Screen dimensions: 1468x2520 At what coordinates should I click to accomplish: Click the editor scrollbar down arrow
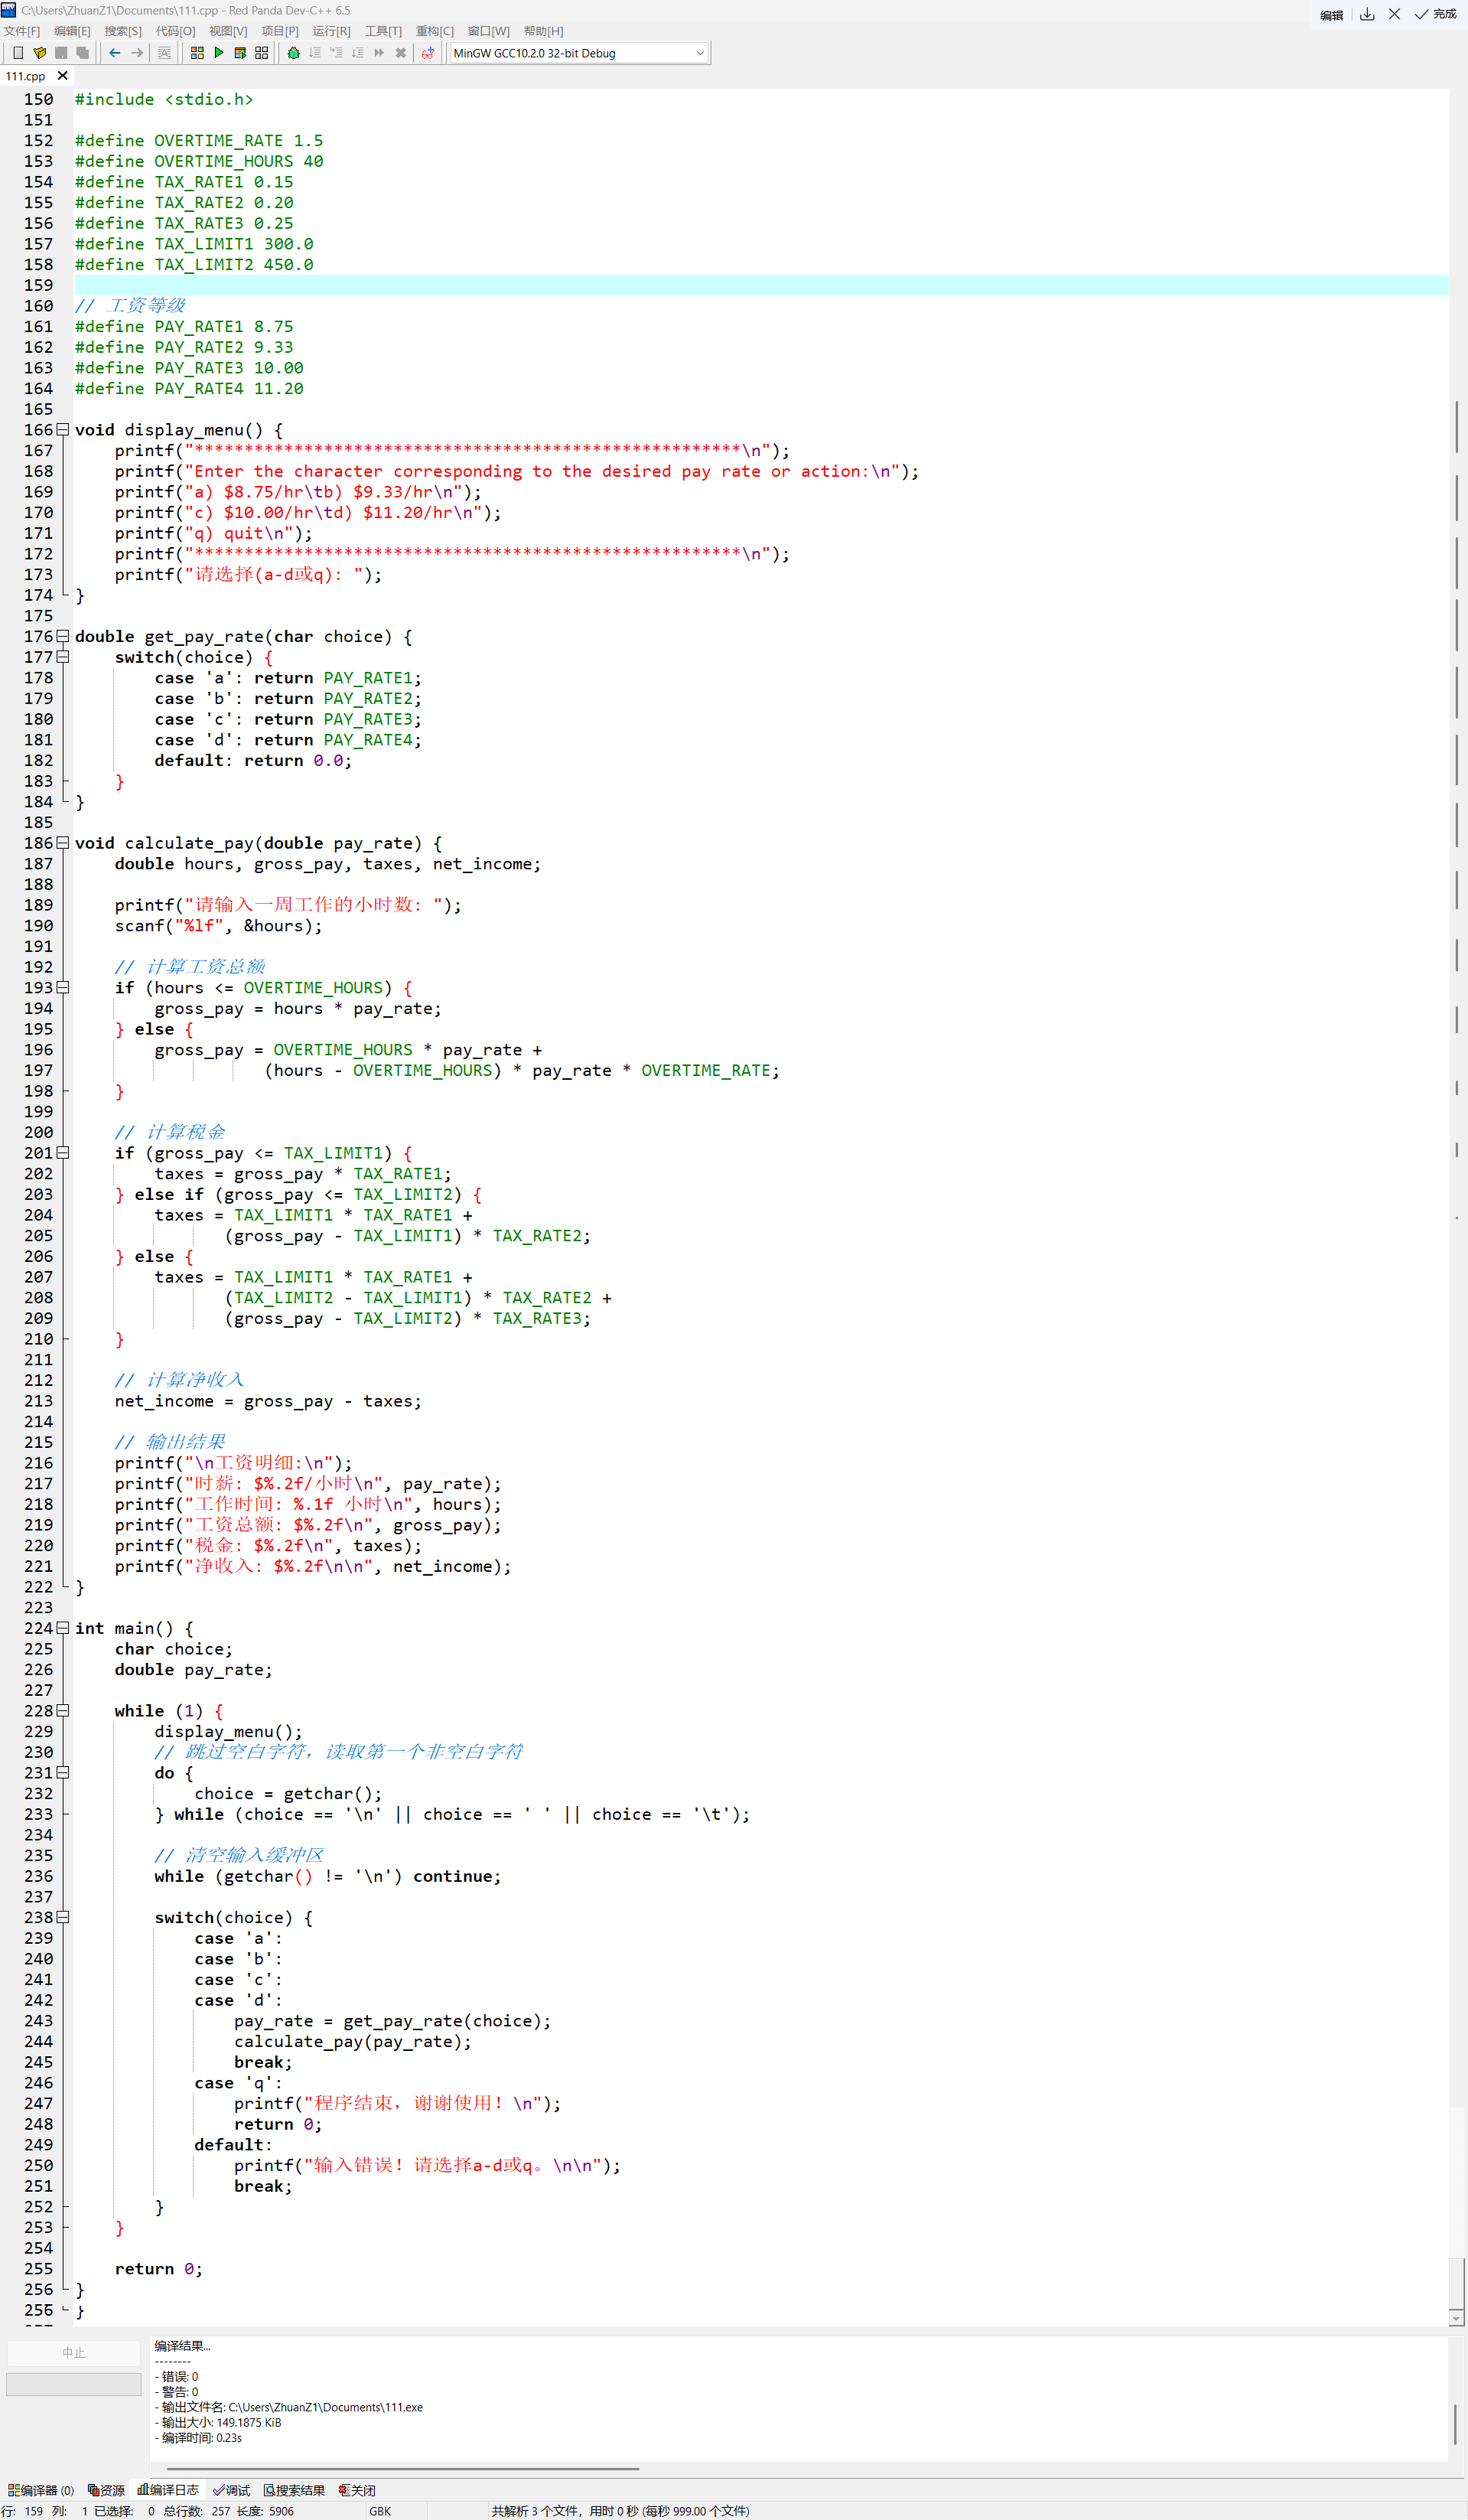pyautogui.click(x=1456, y=2318)
